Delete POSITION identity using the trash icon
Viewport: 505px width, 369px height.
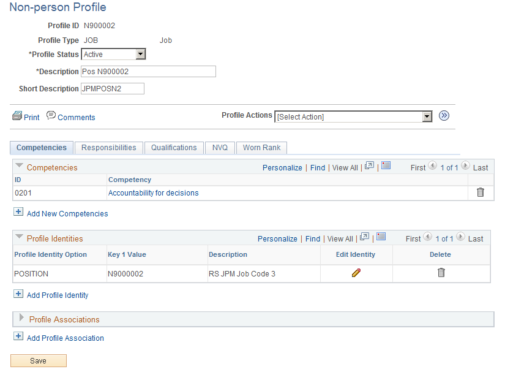tap(441, 273)
